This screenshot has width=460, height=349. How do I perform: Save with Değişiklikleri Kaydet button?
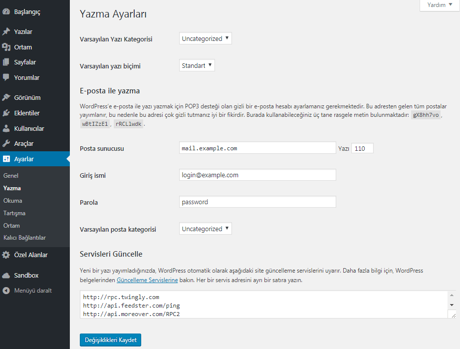[110, 340]
